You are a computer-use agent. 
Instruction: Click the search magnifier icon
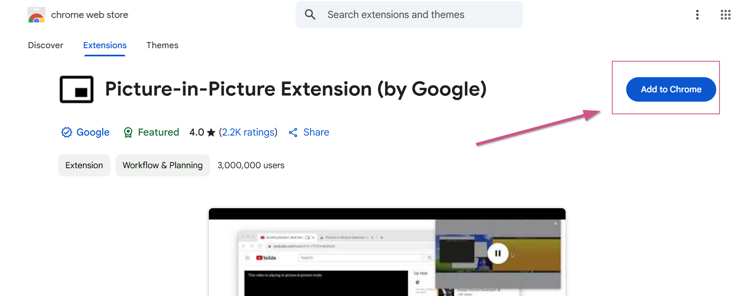pos(310,15)
